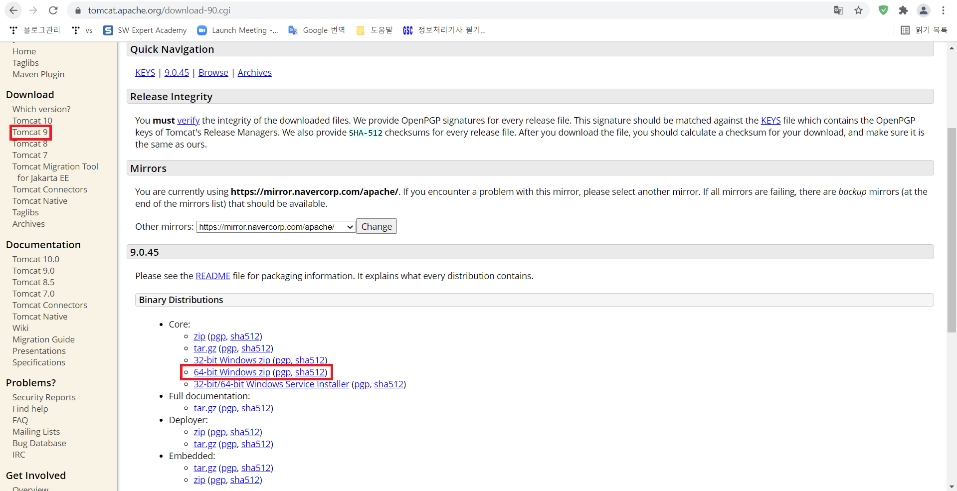Open Security Reports sidebar link

(x=44, y=397)
